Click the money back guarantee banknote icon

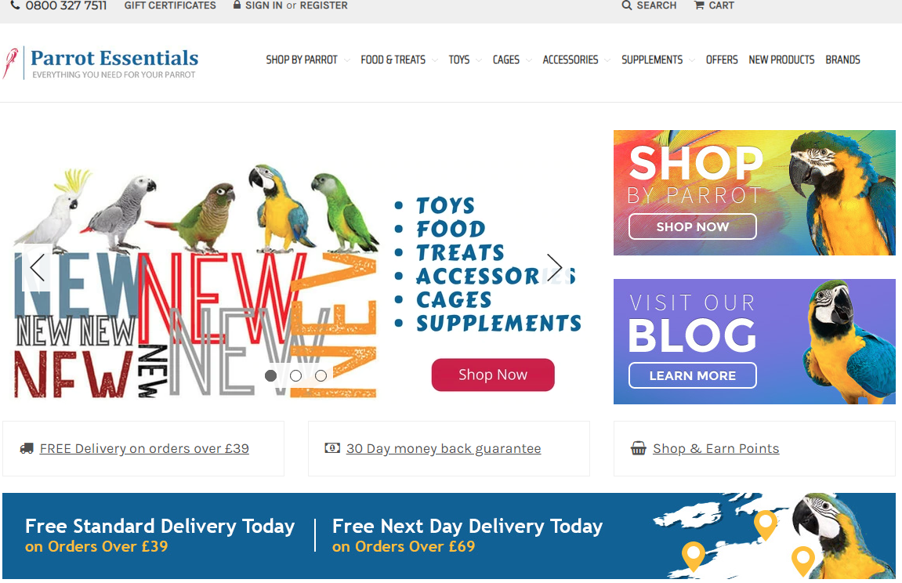click(x=332, y=448)
